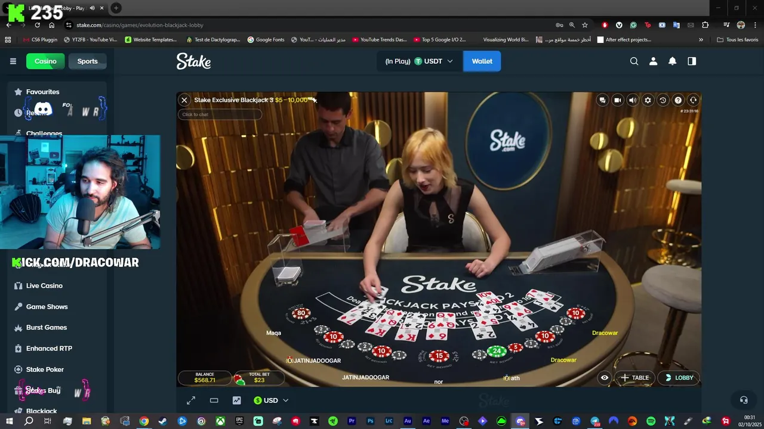
Task: Open the blackjack game settings gear
Action: (648, 100)
